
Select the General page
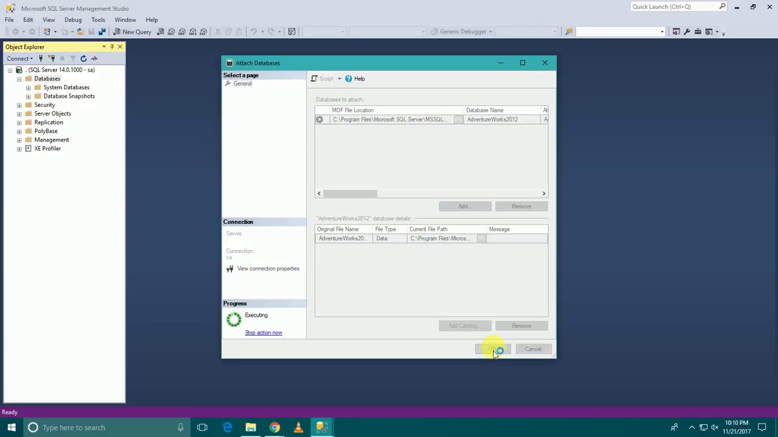tap(242, 84)
